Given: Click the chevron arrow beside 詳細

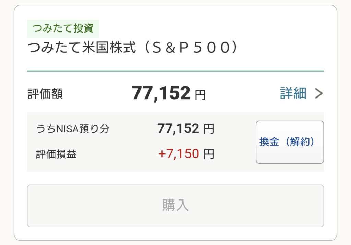Looking at the screenshot, I should (x=319, y=93).
